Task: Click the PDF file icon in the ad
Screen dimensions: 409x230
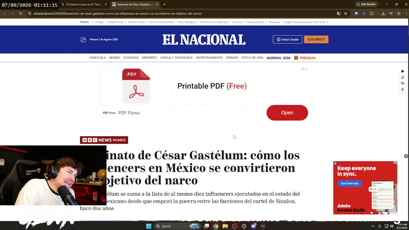Action: [x=136, y=86]
